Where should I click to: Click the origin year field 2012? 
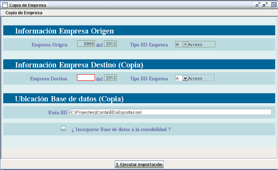tap(110, 44)
